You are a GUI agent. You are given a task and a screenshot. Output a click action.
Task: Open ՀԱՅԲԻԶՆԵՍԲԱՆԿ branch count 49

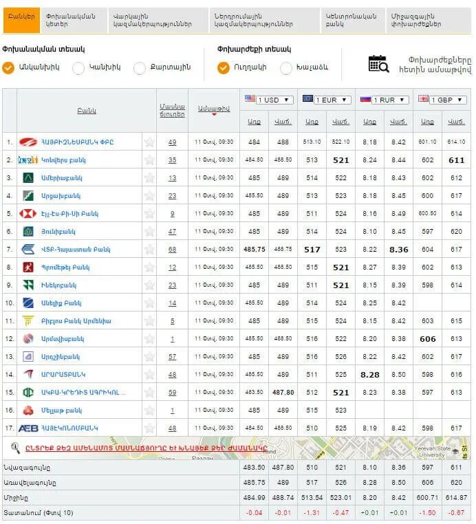172,142
